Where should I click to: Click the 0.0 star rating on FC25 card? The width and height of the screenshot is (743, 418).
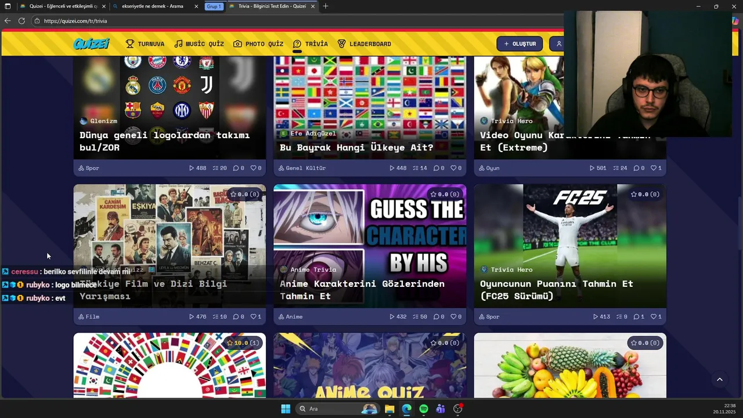pyautogui.click(x=646, y=194)
